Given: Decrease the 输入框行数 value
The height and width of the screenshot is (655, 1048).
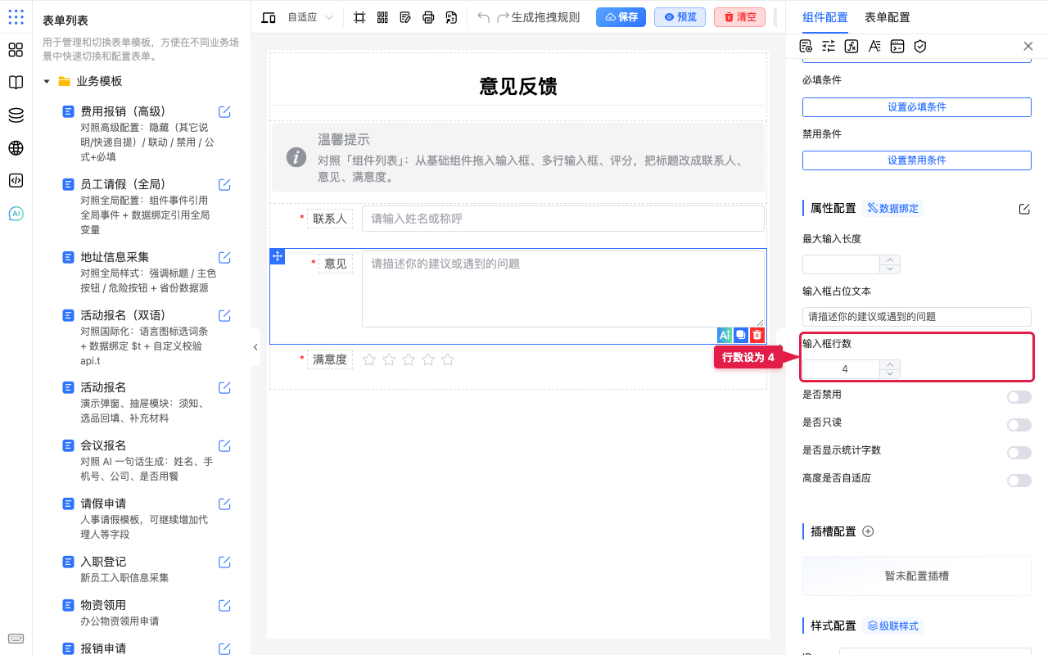Looking at the screenshot, I should [x=890, y=373].
